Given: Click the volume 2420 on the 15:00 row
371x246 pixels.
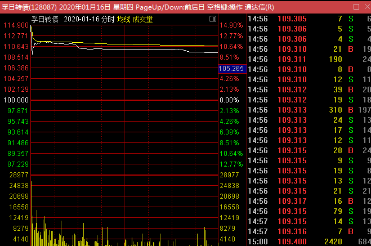Looking at the screenshot, I should [333, 241].
